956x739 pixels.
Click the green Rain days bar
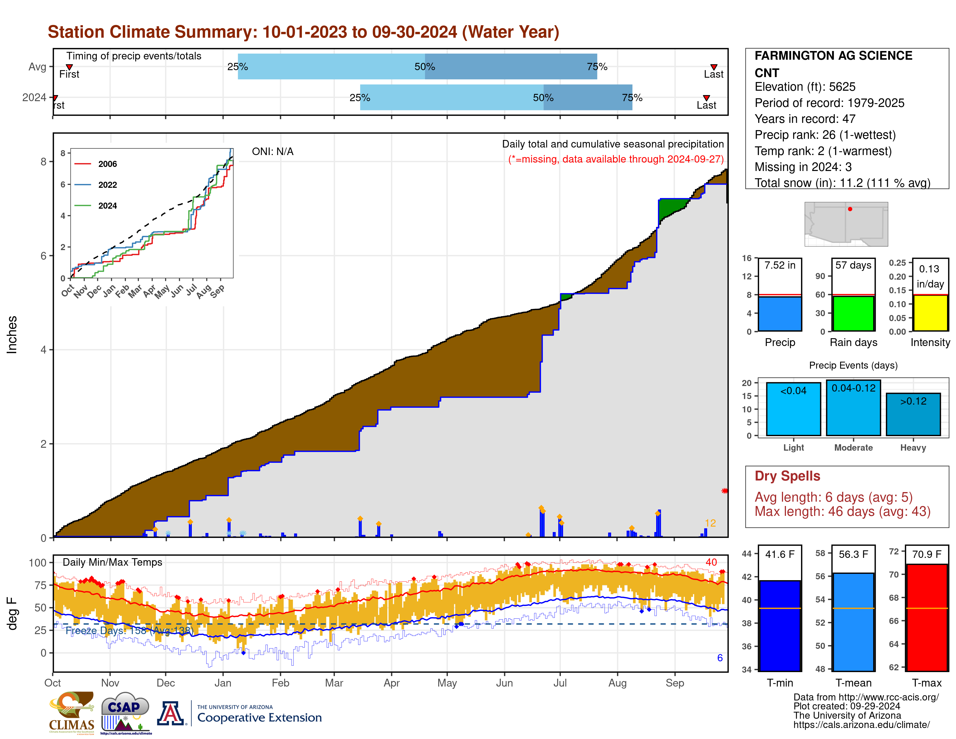tap(853, 314)
